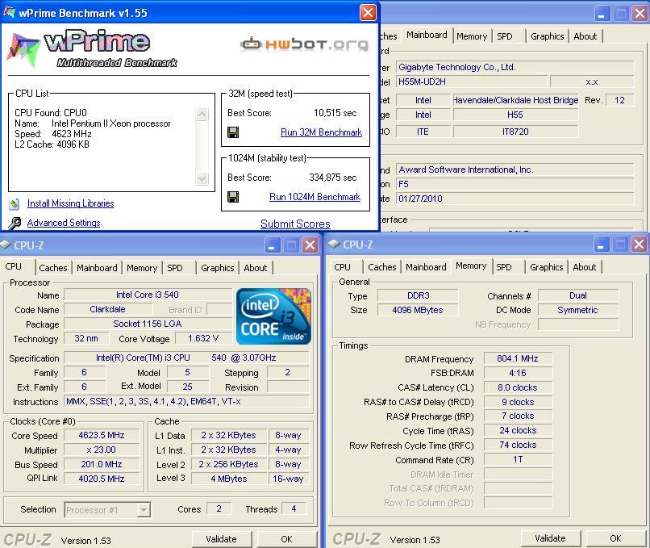Viewport: 650px width, 548px height.
Task: Click the bottom-left CPU-Z title bar icon
Action: click(6, 245)
